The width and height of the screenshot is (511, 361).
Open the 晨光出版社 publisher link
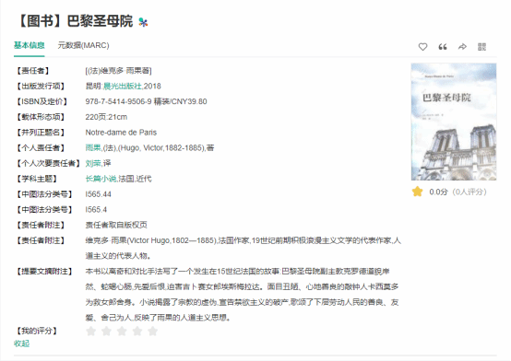[x=123, y=86]
